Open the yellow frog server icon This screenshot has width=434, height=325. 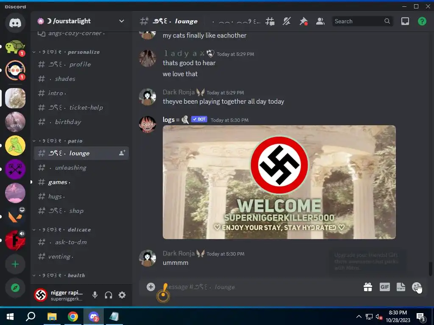(15, 146)
